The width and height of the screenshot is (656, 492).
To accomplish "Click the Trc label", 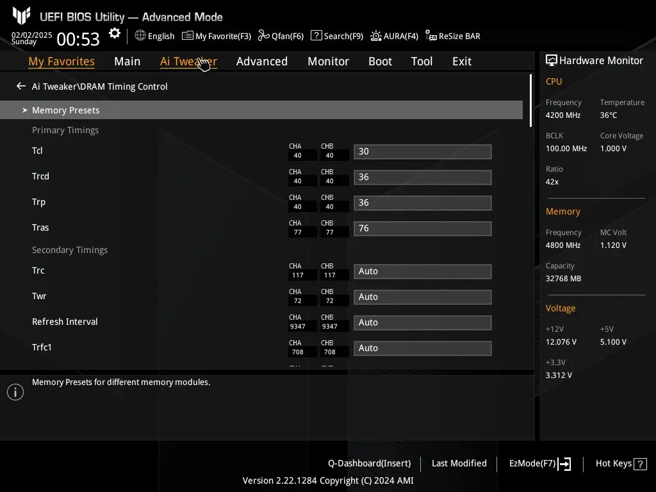I will pos(38,270).
